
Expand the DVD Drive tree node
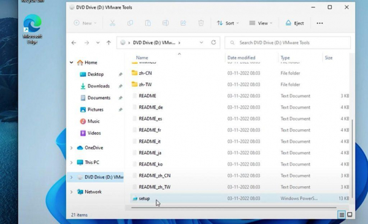(x=71, y=177)
